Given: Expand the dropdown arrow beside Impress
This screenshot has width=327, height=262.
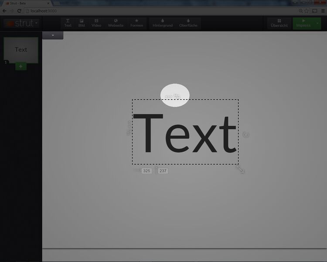Looking at the screenshot, I should point(318,23).
